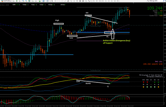Image resolution: width=166 pixels, height=107 pixels.
Task: Toggle chart auto scroll
Action: click(33, 1)
